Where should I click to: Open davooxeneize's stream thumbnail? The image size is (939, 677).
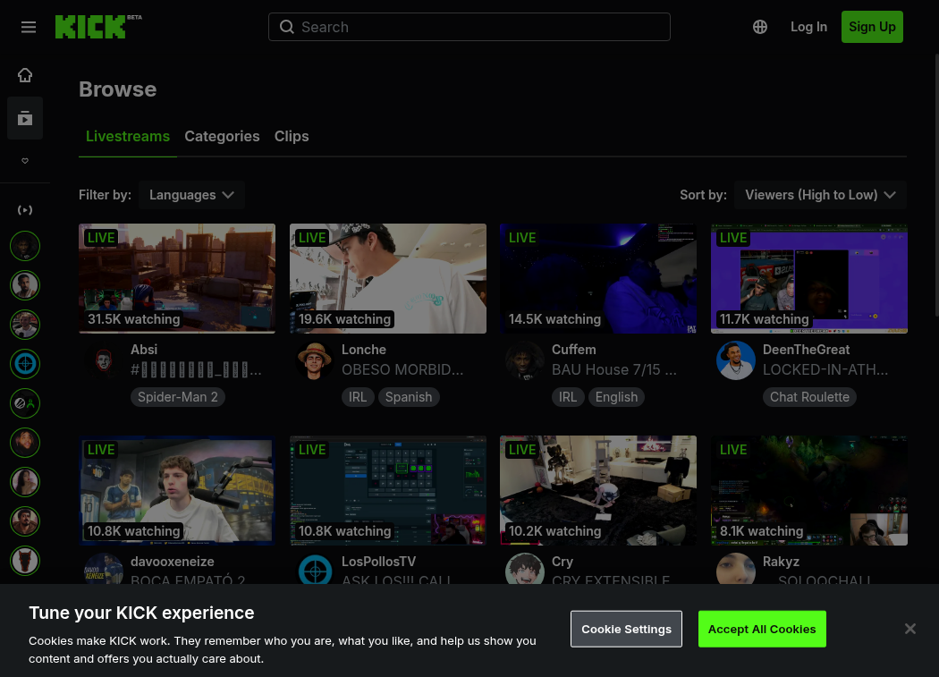pos(177,491)
